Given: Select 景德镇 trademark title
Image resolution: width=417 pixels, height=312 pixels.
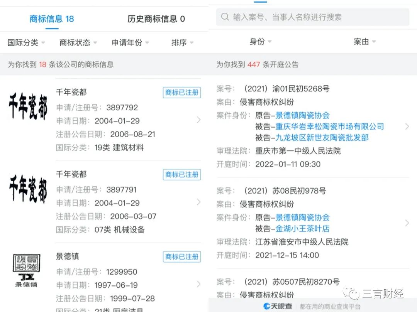Looking at the screenshot, I should pos(67,256).
